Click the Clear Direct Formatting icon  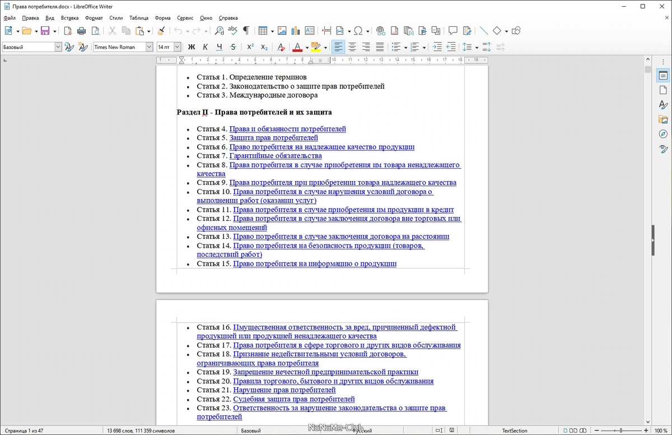point(281,47)
